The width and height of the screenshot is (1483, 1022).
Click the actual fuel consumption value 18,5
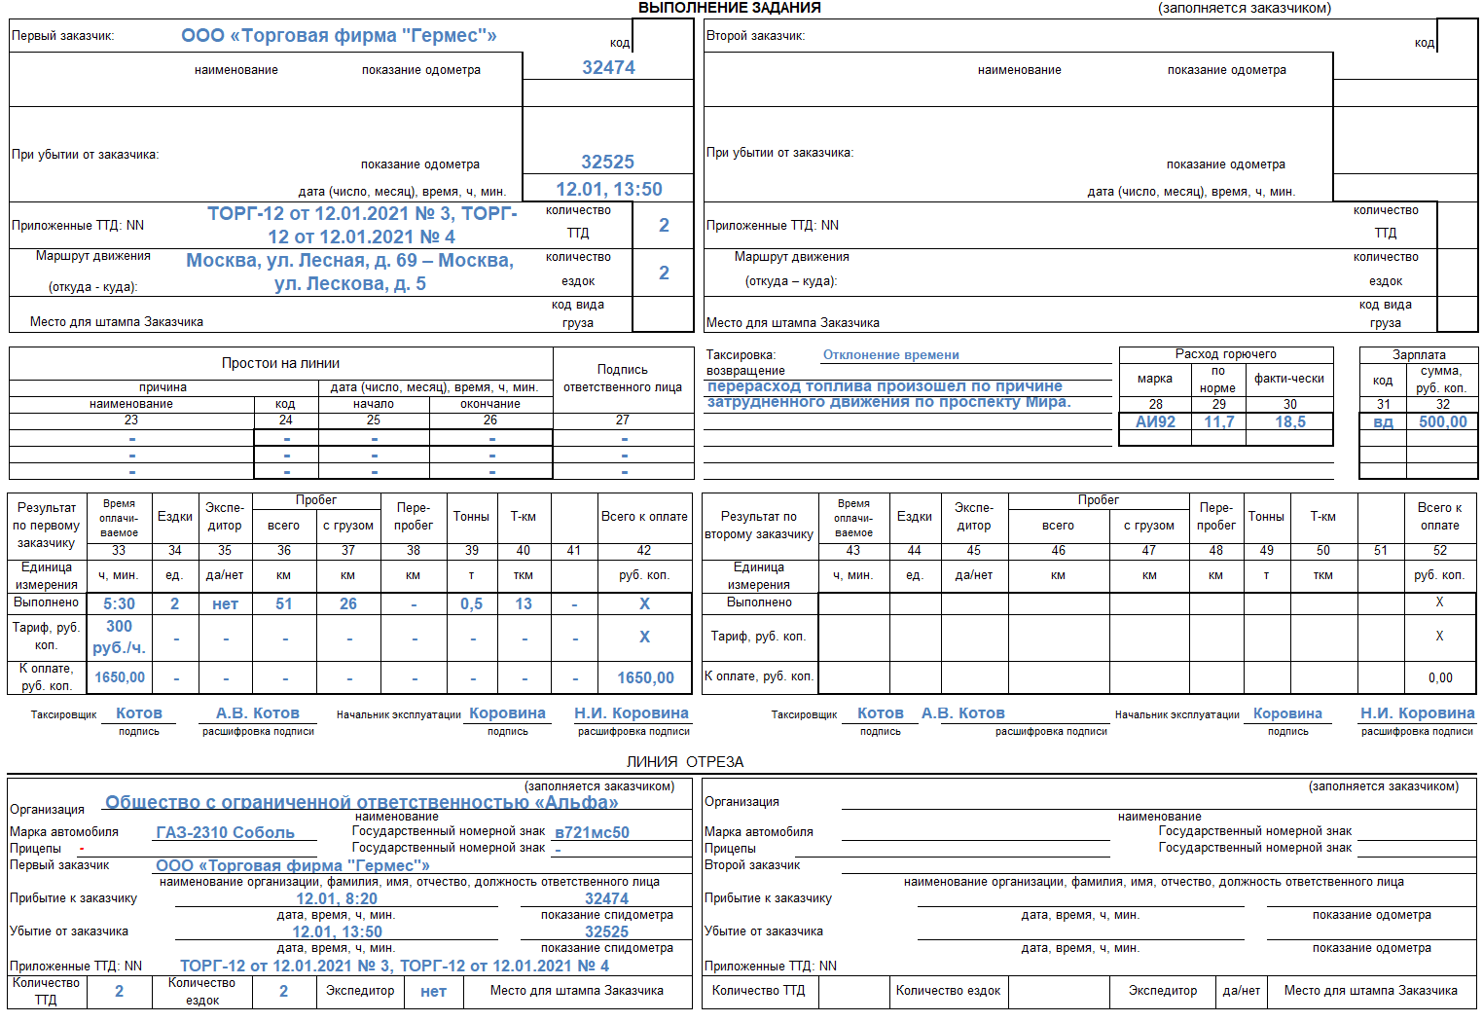point(1289,422)
